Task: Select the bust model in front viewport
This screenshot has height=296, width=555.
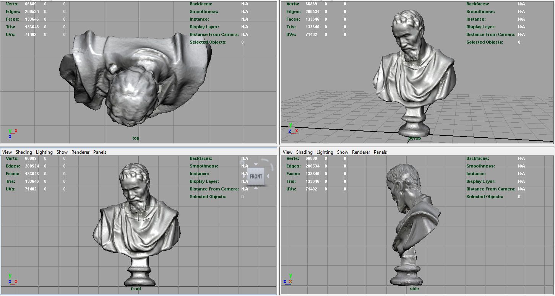Action: pos(137,229)
